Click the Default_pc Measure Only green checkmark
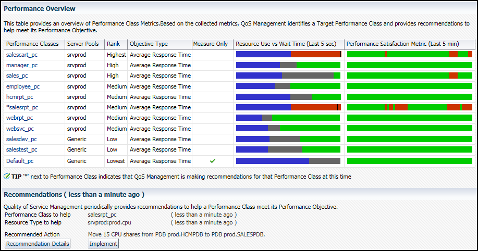Viewport: 478px width, 251px height. (212, 161)
